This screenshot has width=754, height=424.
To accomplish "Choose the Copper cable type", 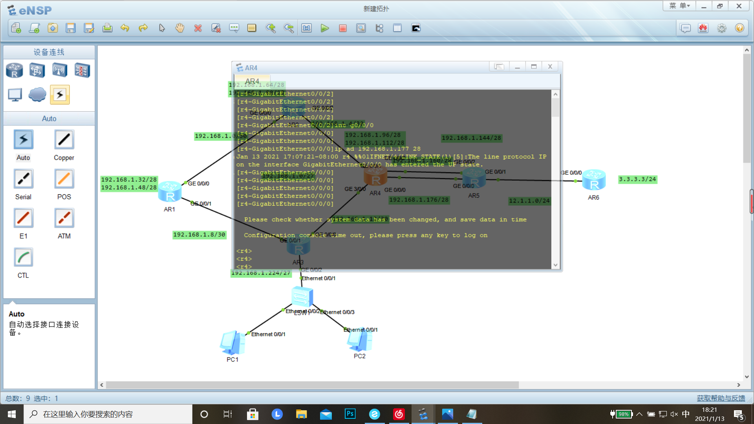I will pos(64,140).
